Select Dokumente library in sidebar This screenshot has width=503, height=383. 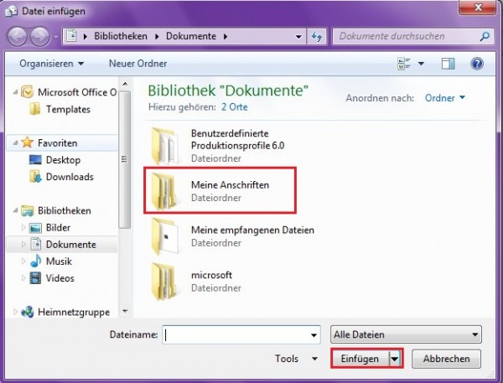point(63,245)
